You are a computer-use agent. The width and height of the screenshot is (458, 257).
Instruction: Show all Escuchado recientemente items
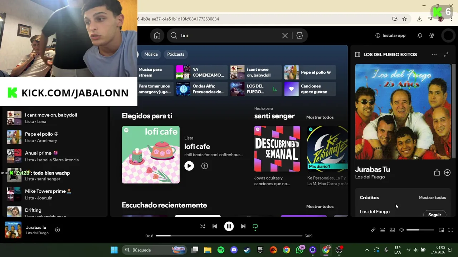pyautogui.click(x=320, y=206)
